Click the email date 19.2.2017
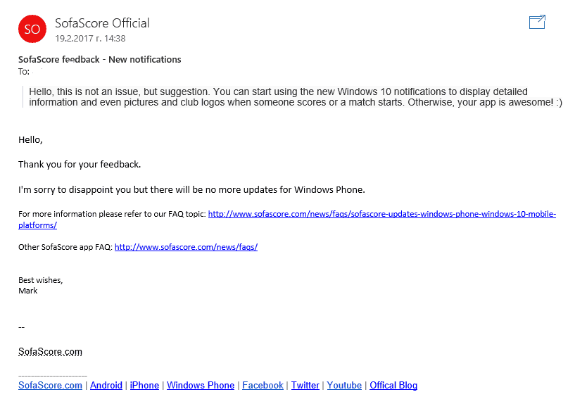The width and height of the screenshot is (575, 411). pyautogui.click(x=74, y=39)
